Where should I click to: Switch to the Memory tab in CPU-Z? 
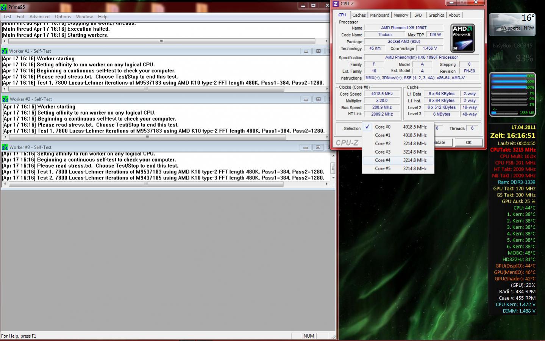point(401,15)
